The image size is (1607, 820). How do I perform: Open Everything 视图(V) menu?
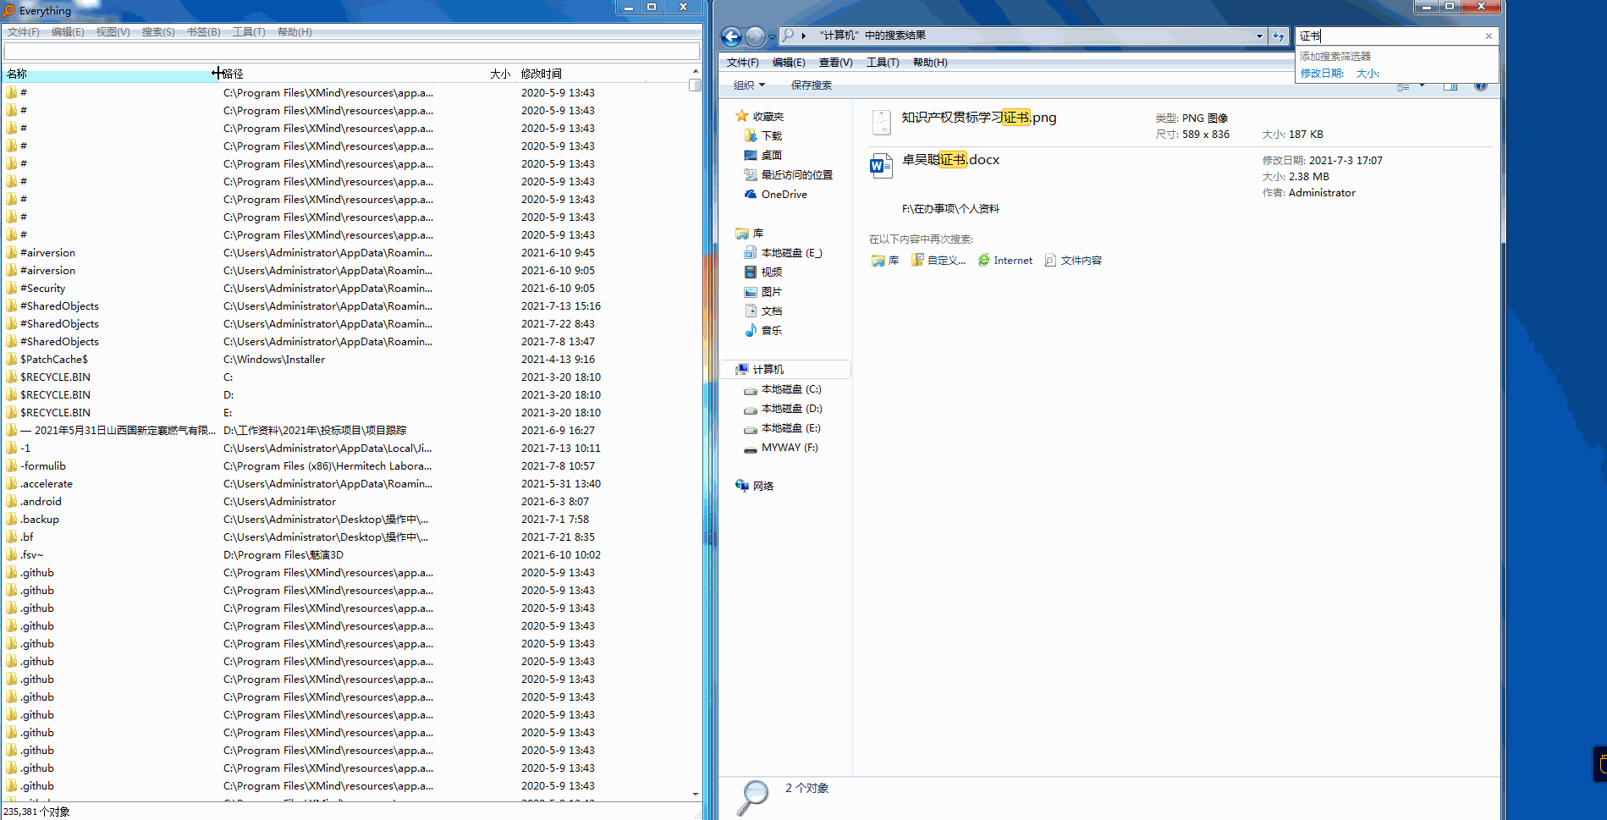[x=113, y=31]
